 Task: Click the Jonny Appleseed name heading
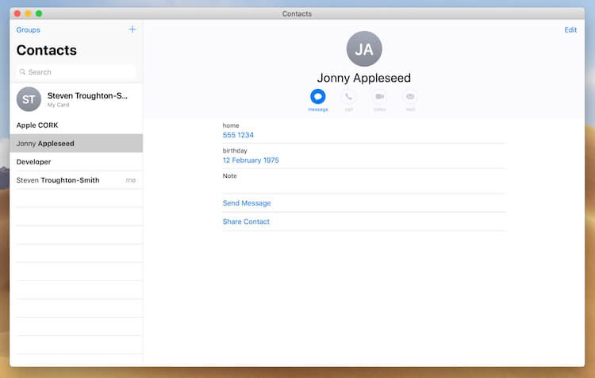364,78
